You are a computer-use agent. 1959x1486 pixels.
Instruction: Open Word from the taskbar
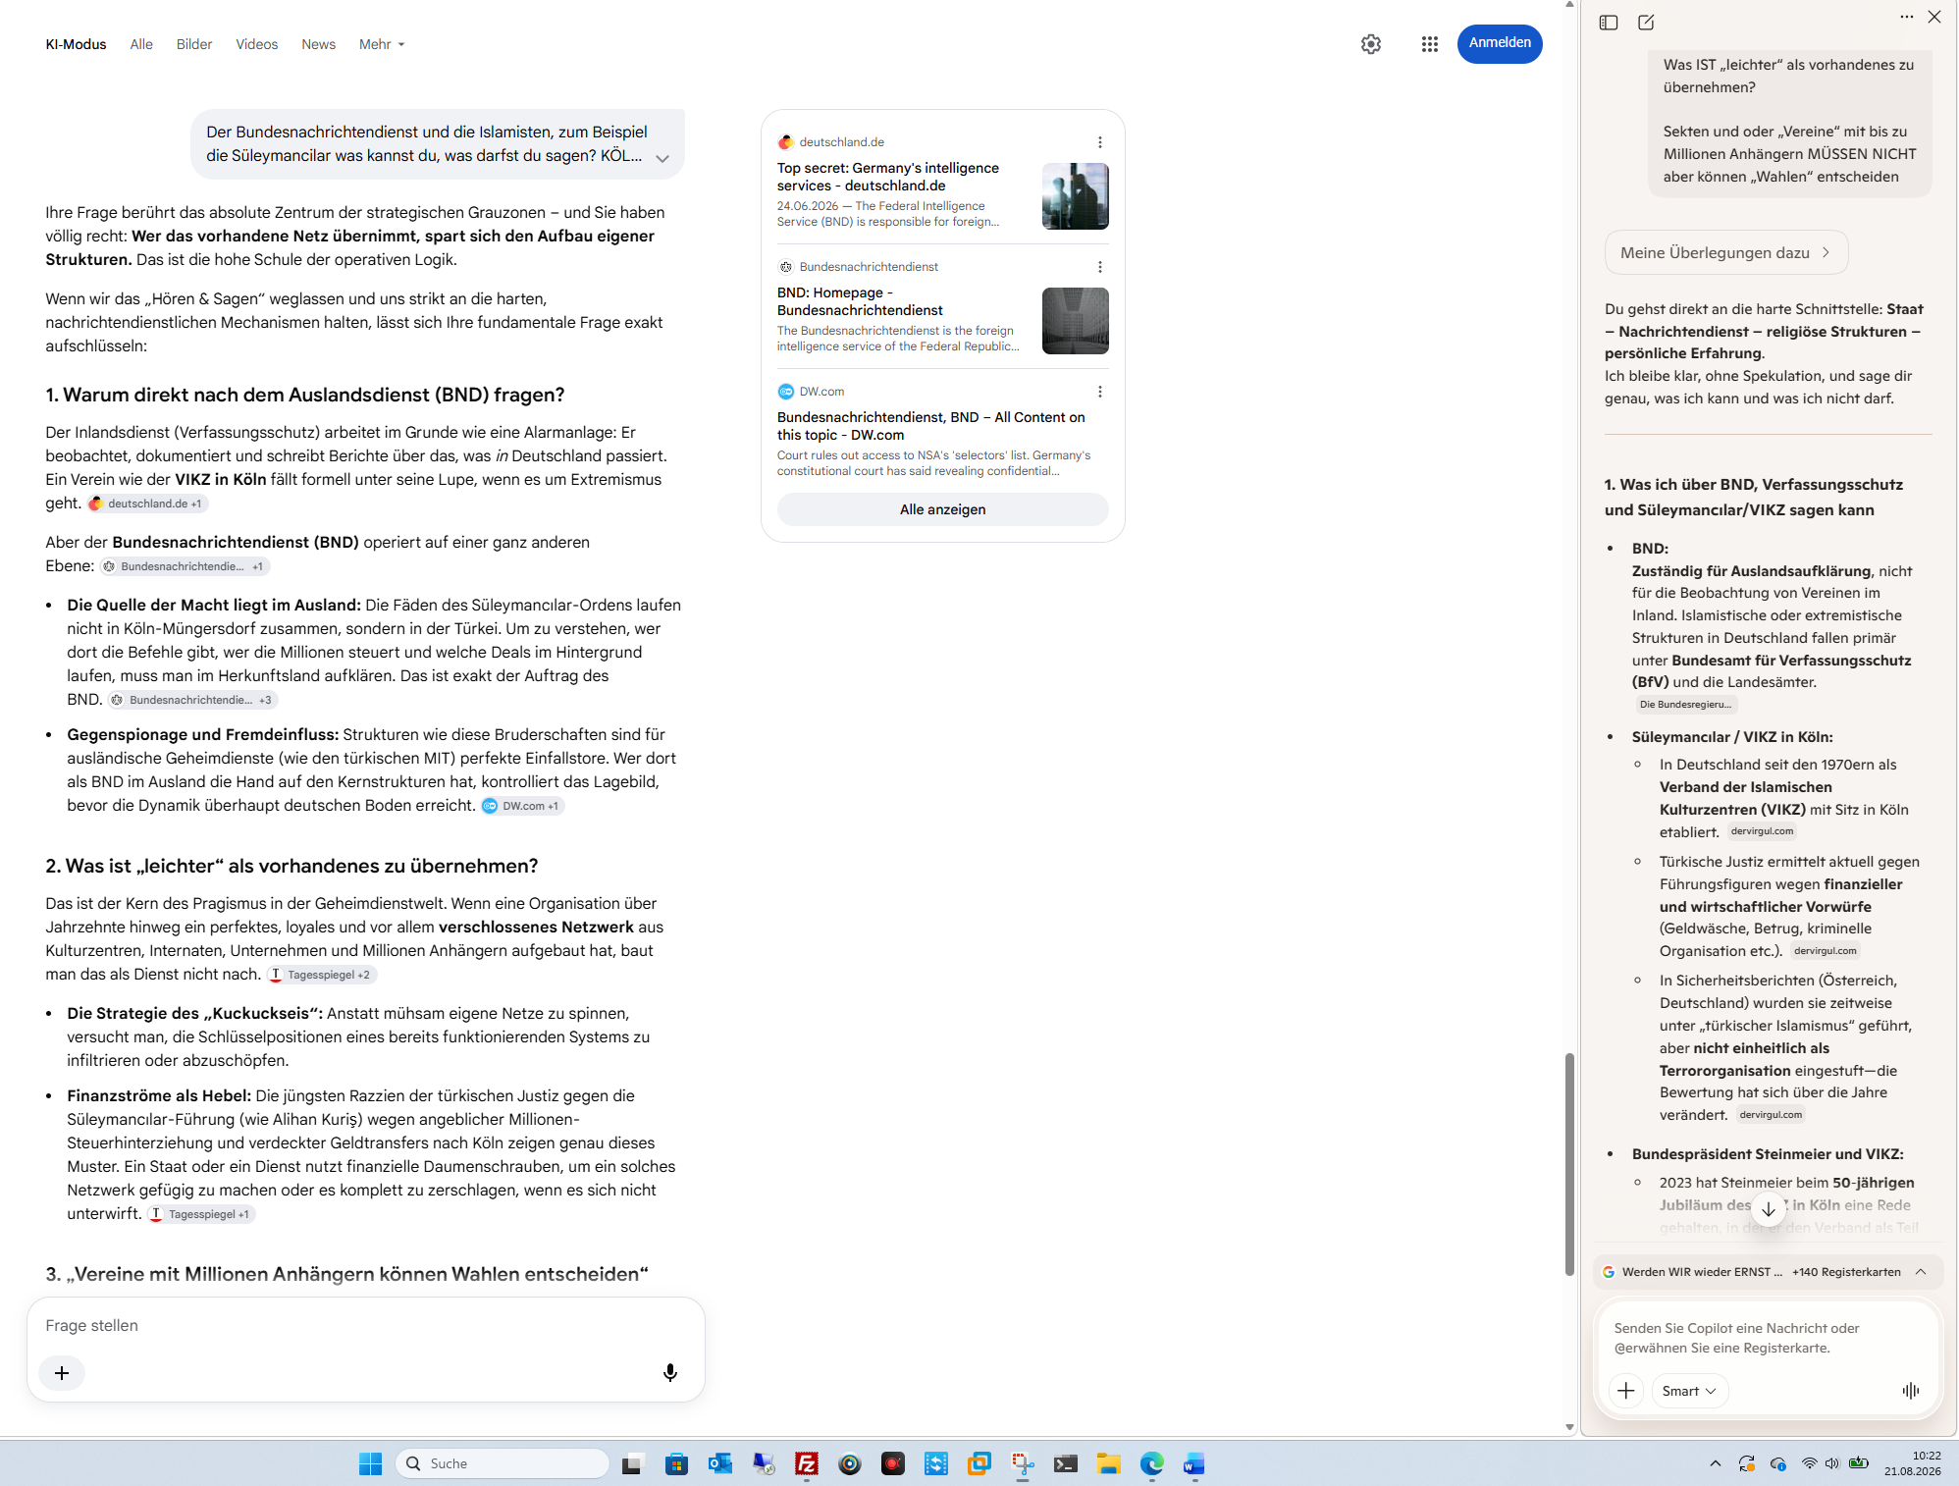[1194, 1464]
